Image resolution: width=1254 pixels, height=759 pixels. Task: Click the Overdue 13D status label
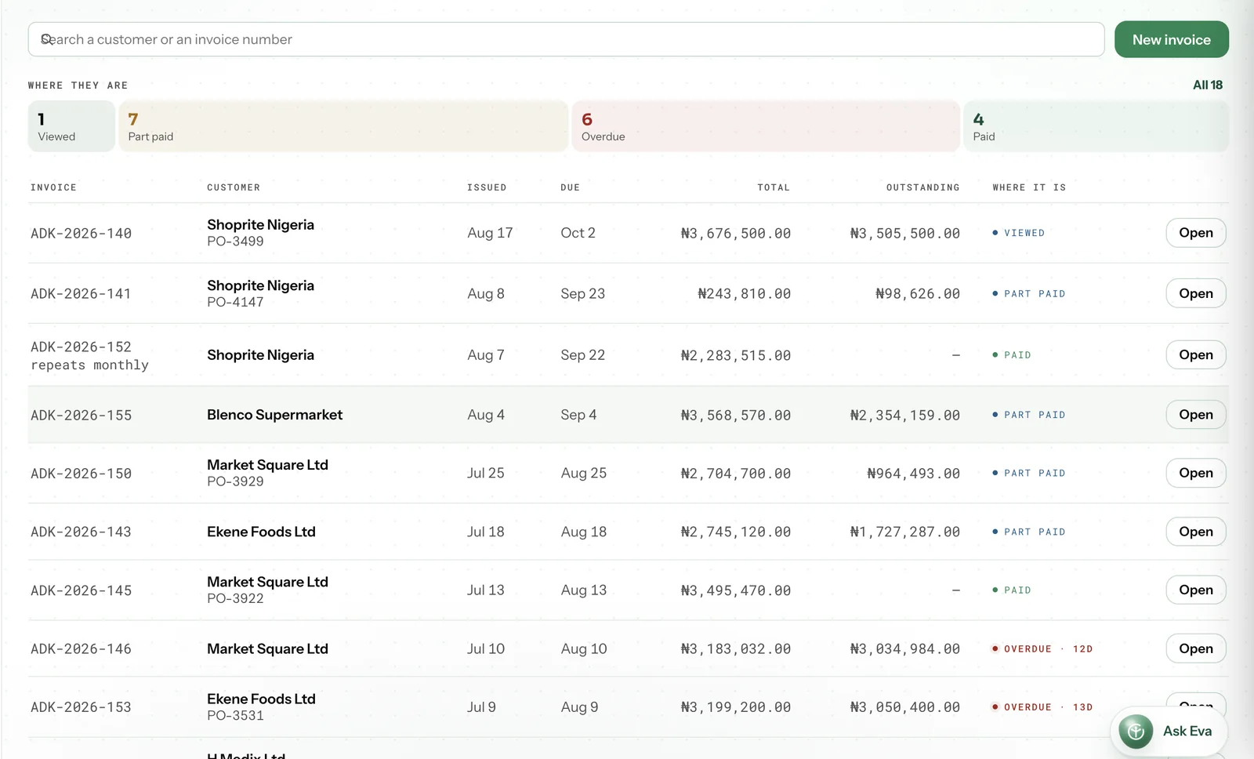point(1042,707)
